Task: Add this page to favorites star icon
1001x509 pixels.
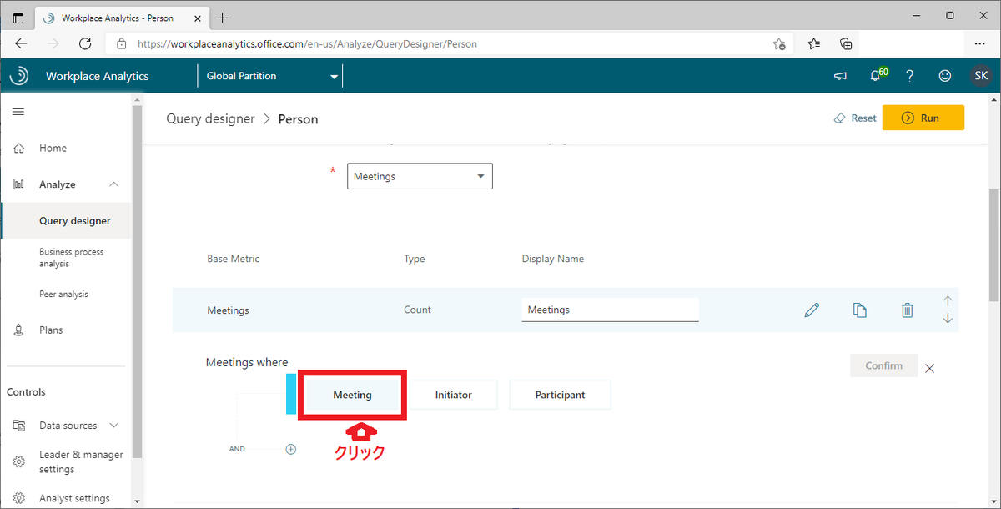Action: click(x=778, y=43)
